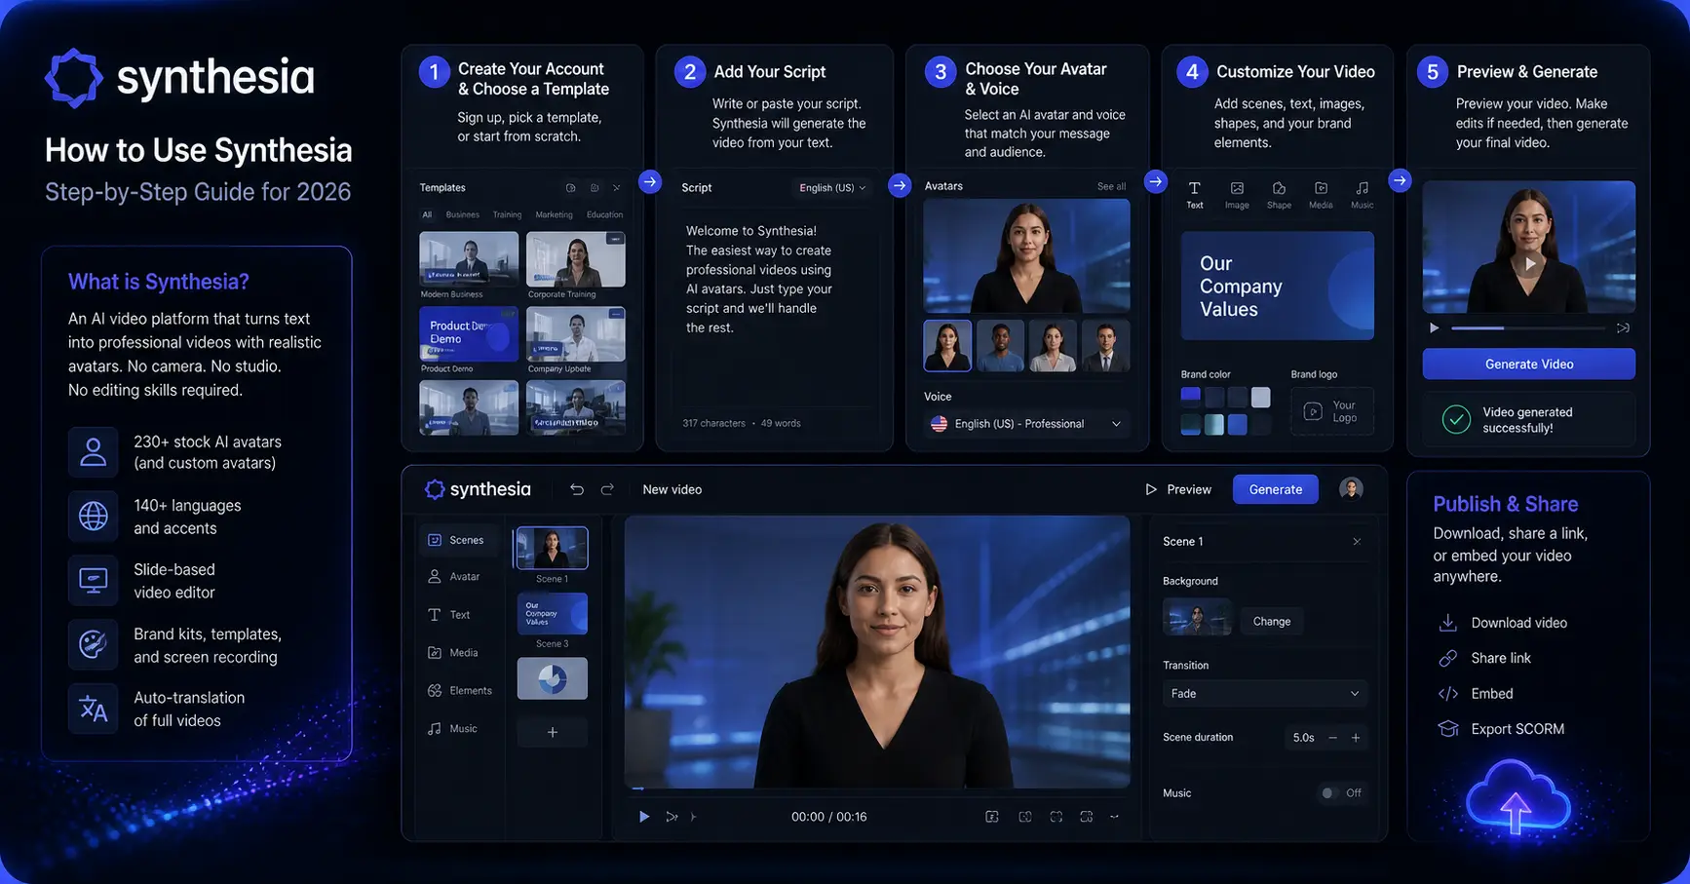The width and height of the screenshot is (1690, 884).
Task: Pick the avatar thumbnail of the man in suit and tie
Action: [x=1106, y=346]
